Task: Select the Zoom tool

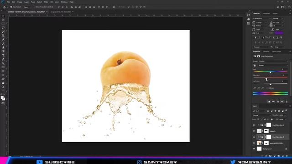Action: pos(3,87)
